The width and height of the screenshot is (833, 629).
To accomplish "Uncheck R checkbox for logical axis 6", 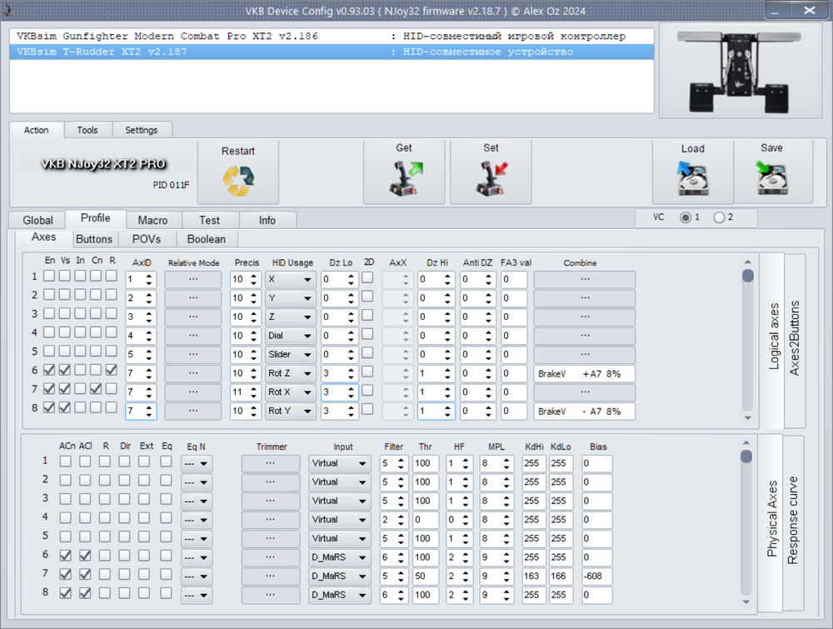I will coord(111,370).
